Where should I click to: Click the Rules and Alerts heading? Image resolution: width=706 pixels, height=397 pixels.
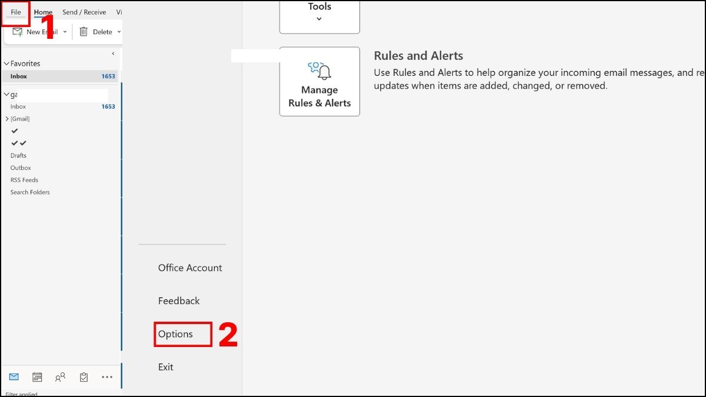coord(418,56)
